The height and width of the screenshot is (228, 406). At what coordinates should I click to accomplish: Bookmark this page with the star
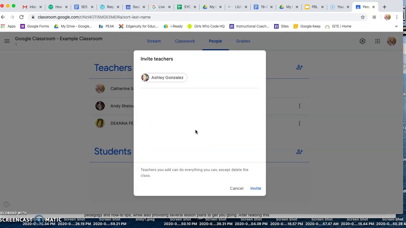click(x=363, y=17)
